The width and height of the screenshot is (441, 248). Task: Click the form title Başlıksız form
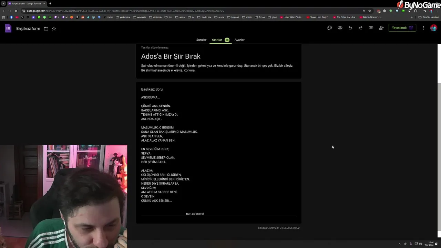28,29
